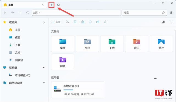Click the tab overview icon beside plus

click(x=58, y=5)
